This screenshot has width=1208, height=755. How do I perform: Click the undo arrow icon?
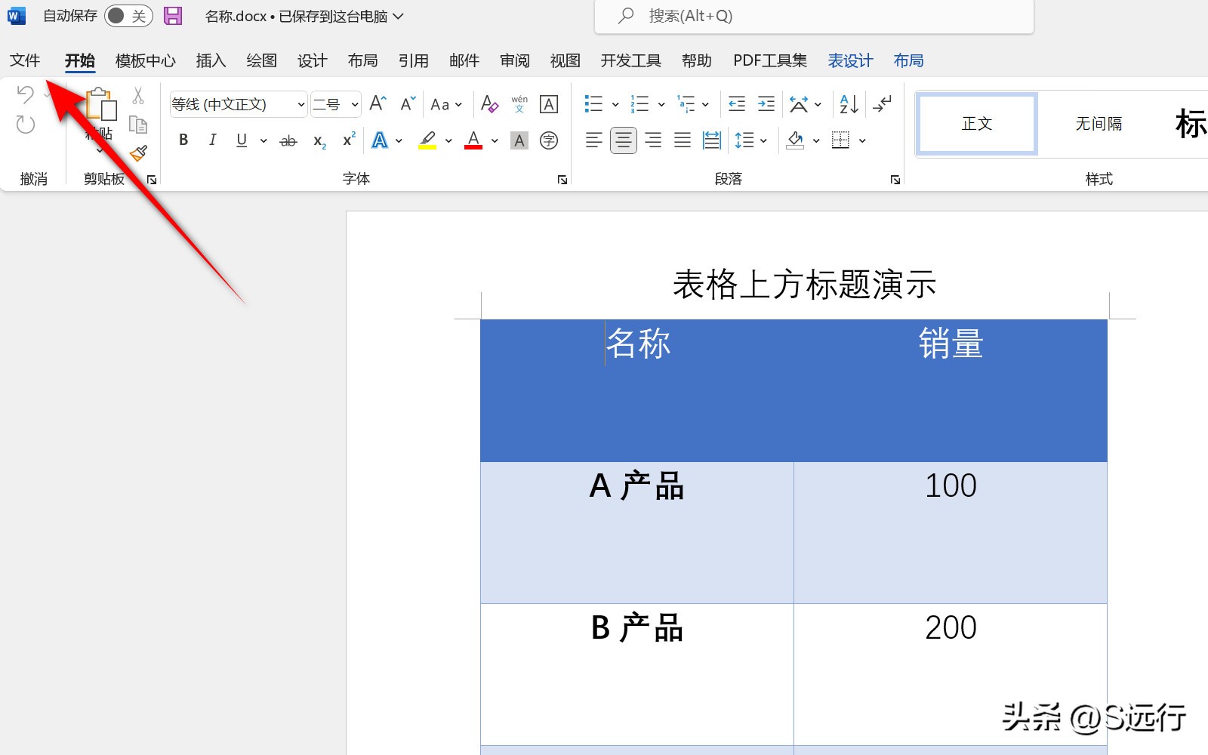coord(25,94)
